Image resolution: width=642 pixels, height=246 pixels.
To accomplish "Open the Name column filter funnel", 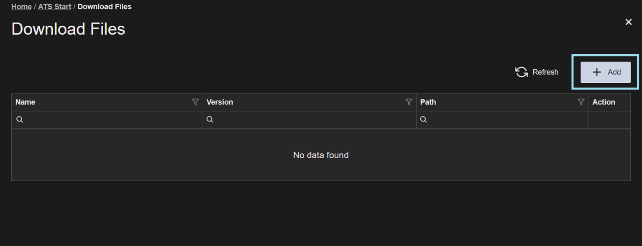I will (x=195, y=102).
